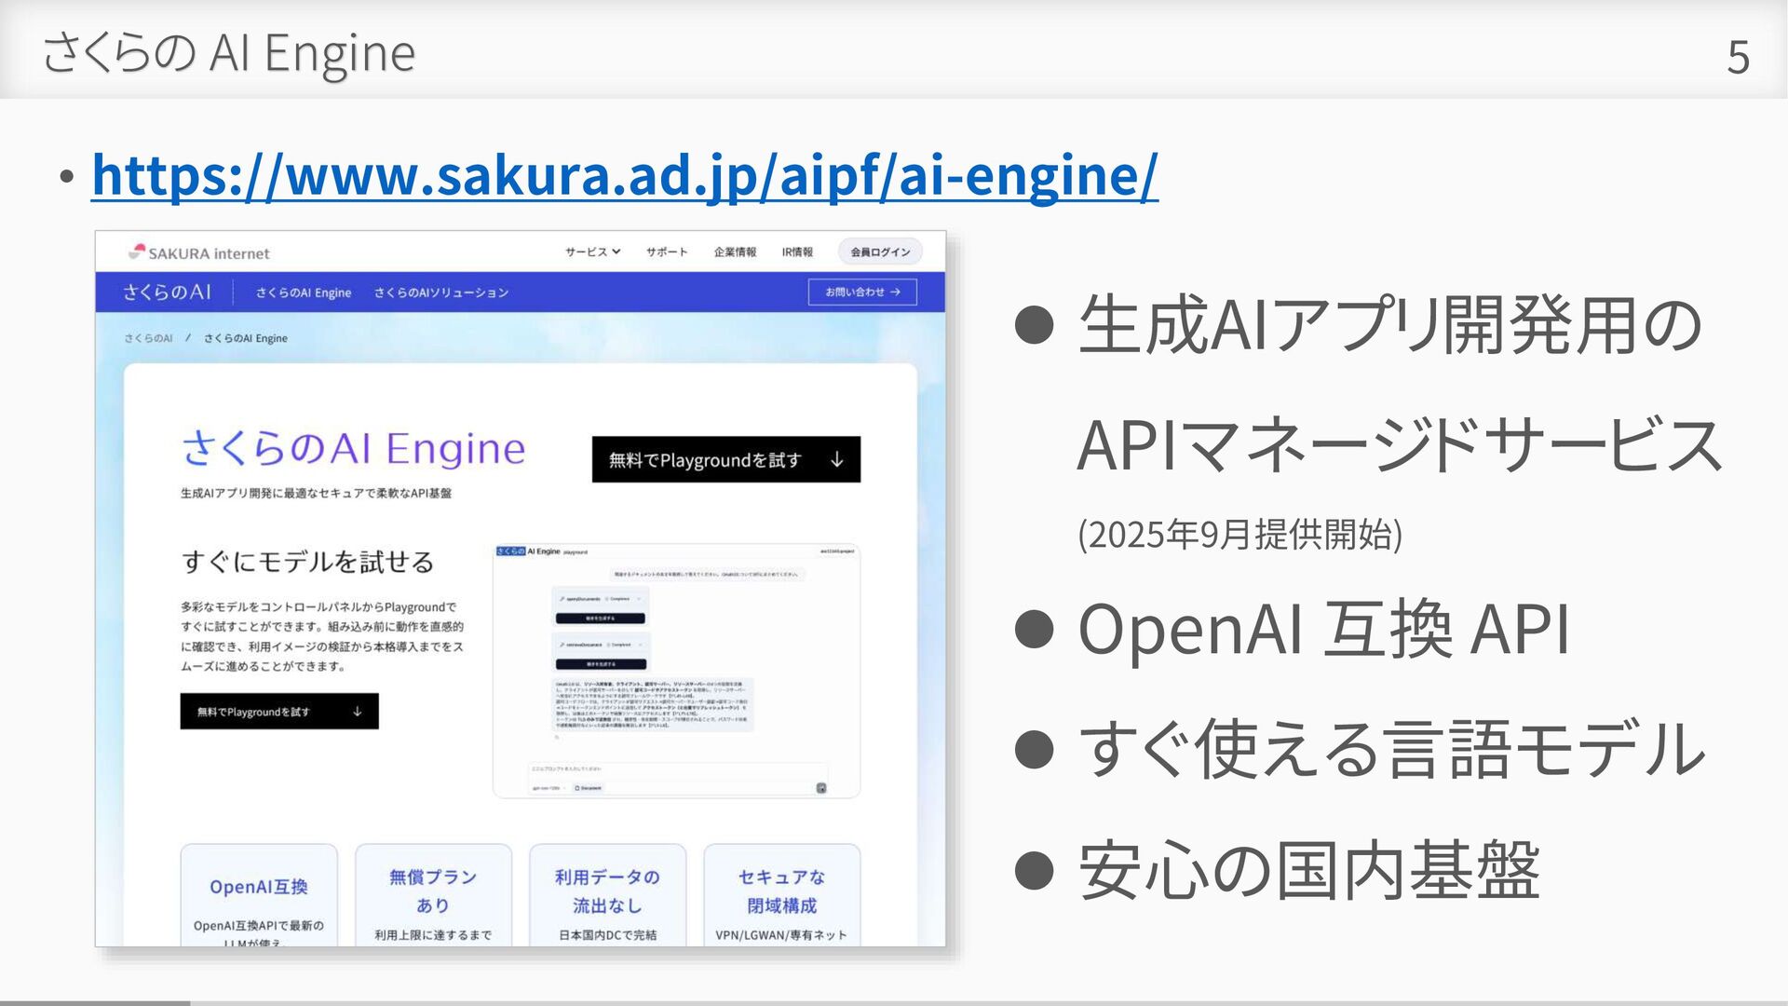Select the さくらのAI Engine nav tab
The image size is (1788, 1006).
tap(304, 292)
